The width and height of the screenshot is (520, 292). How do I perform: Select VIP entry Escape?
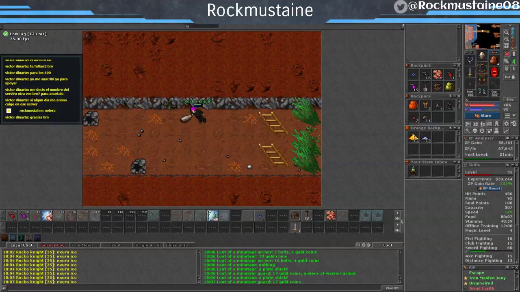tap(477, 273)
